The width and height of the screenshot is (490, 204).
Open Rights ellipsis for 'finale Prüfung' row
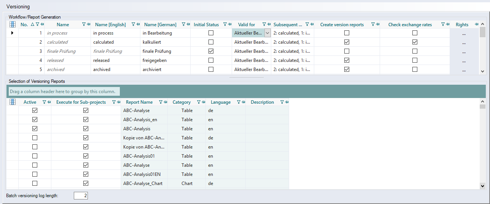pos(464,51)
